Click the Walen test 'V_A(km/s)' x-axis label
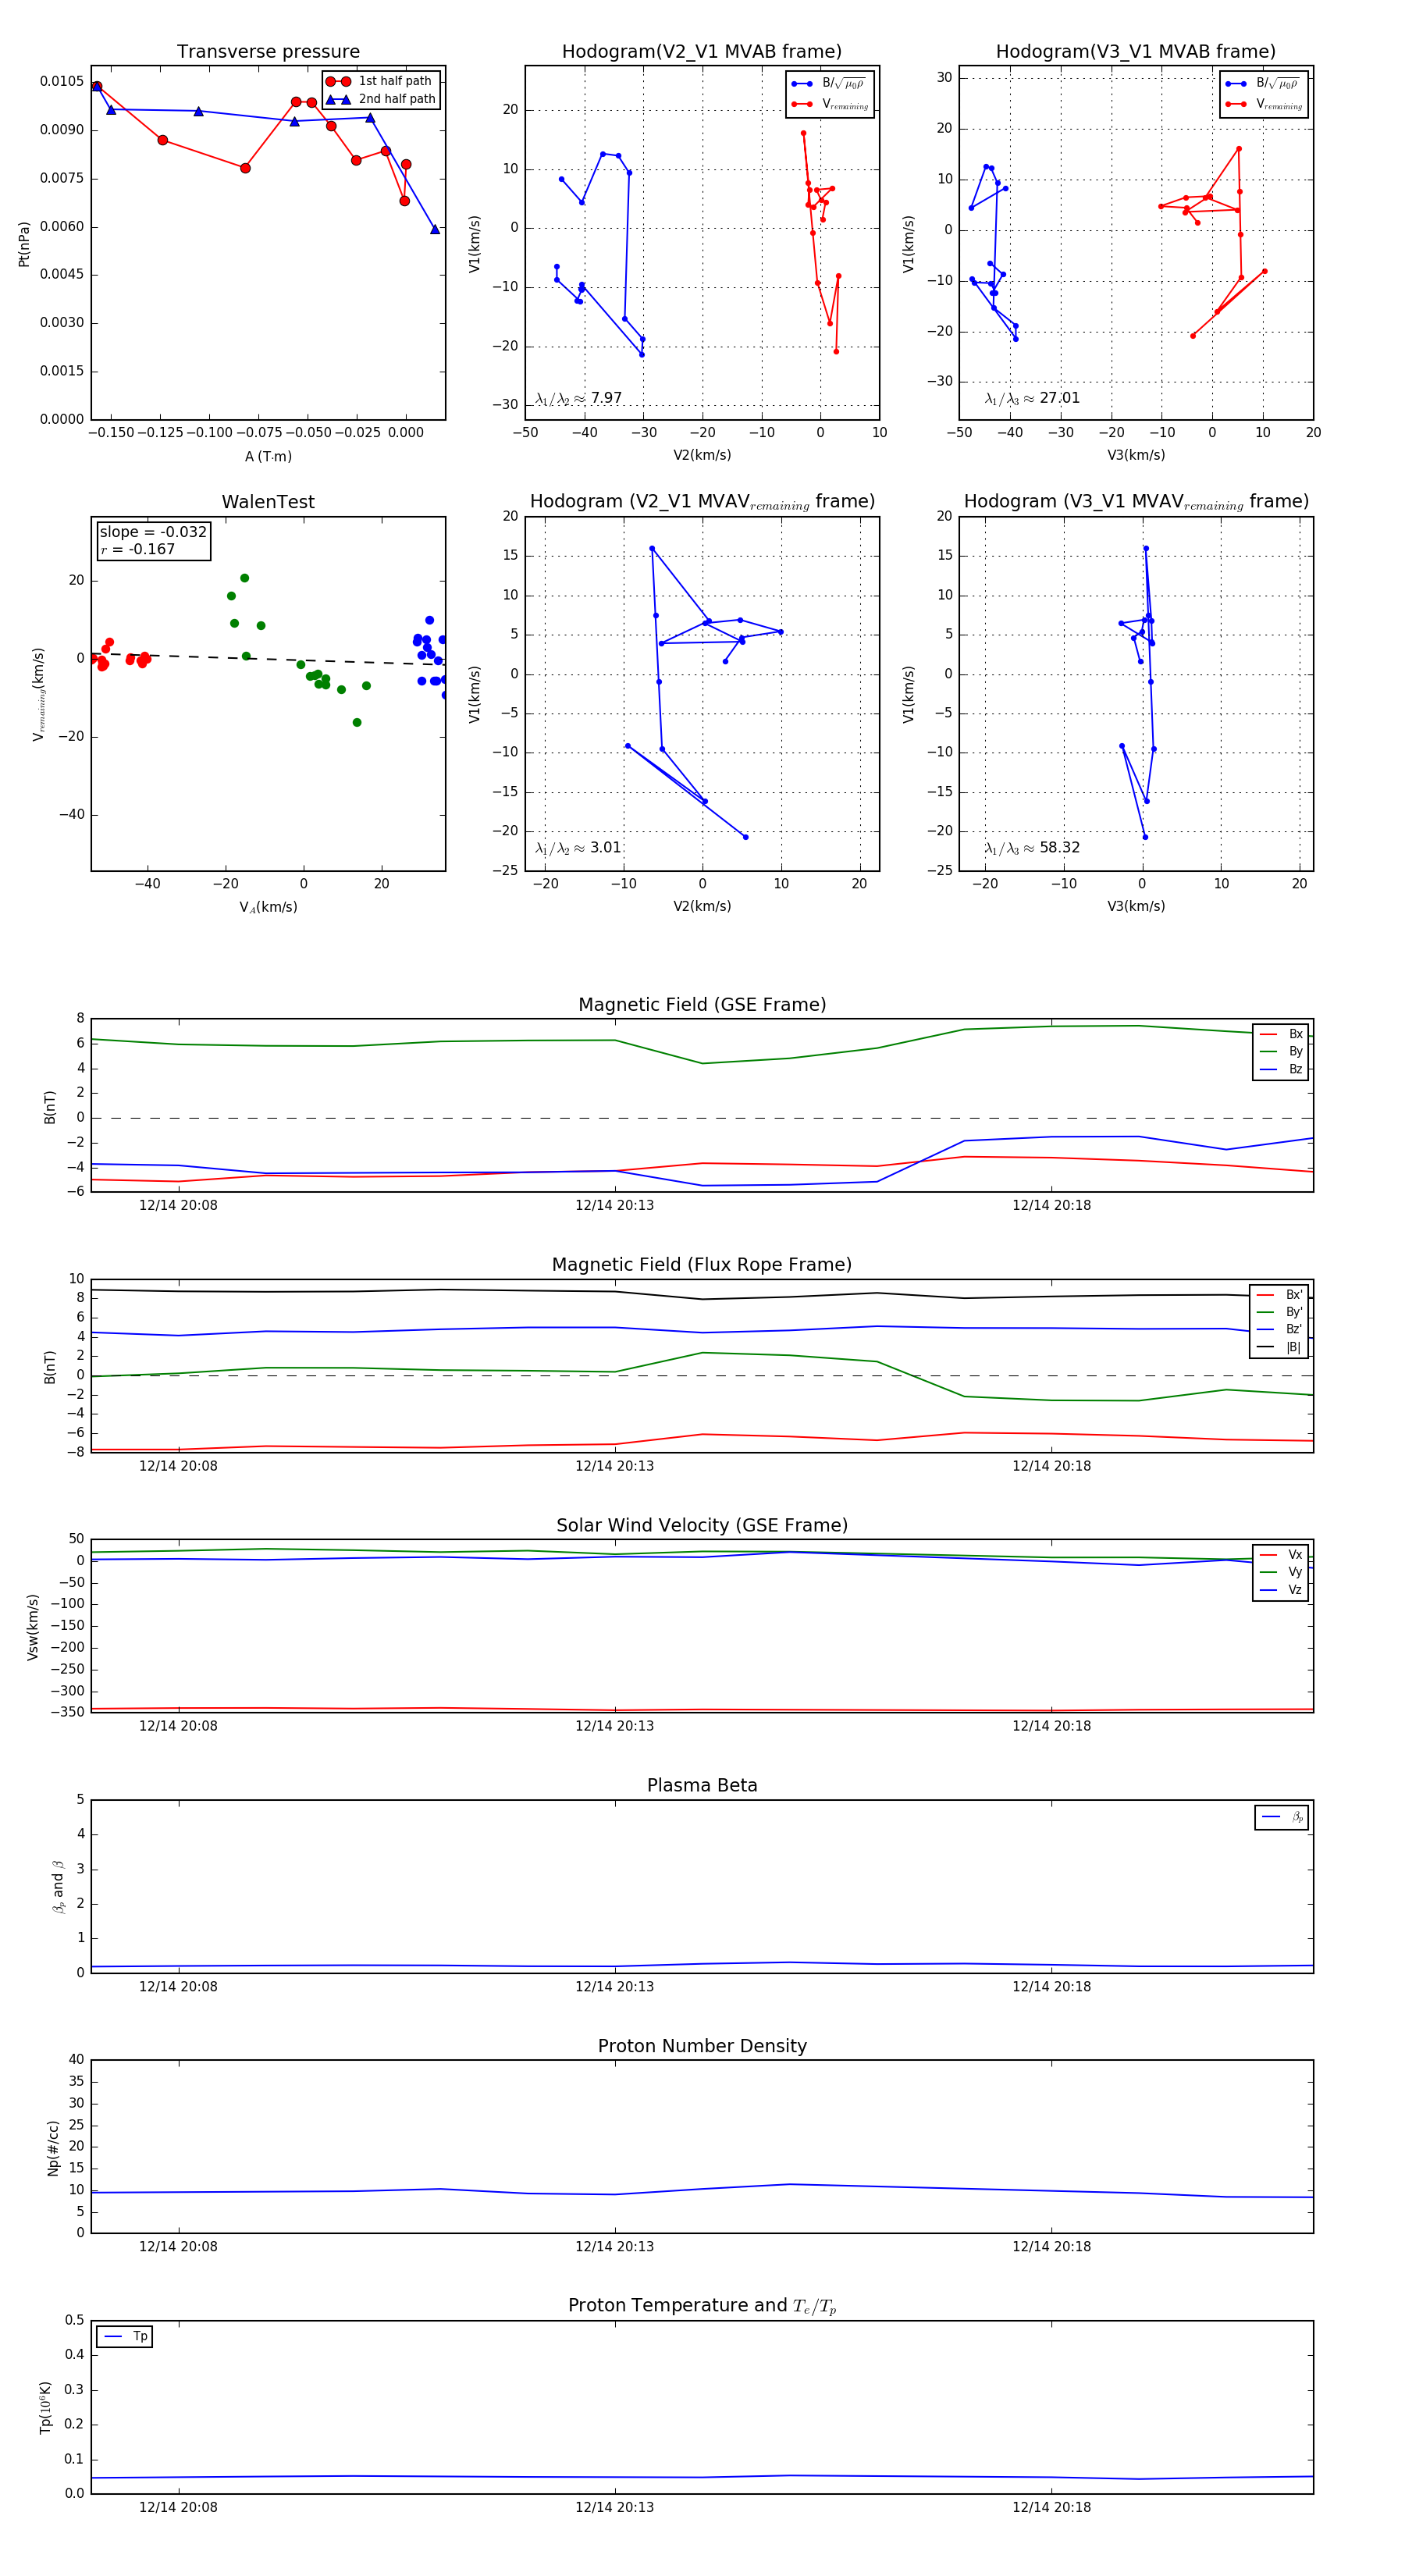 pyautogui.click(x=268, y=907)
